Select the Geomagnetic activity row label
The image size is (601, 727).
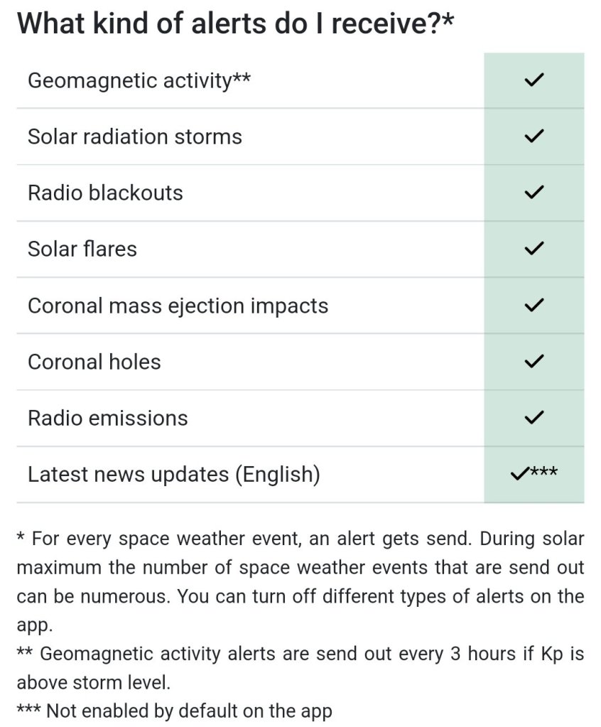tap(139, 80)
